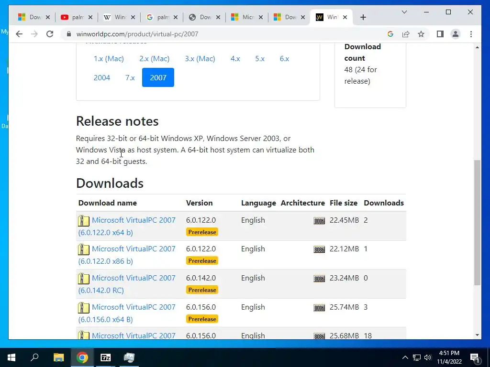Select the 1.x (Mac) release
Viewport: 490px width, 367px height.
109,59
